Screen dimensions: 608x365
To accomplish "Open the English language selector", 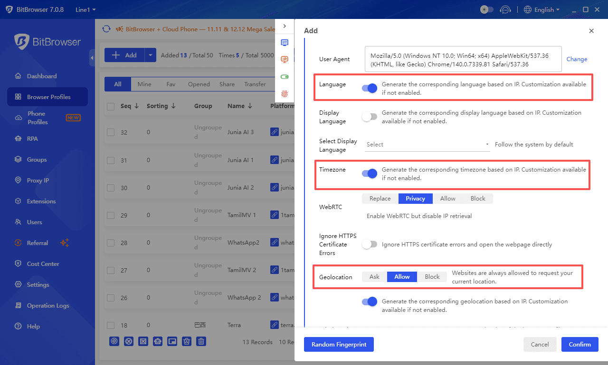I will [541, 9].
